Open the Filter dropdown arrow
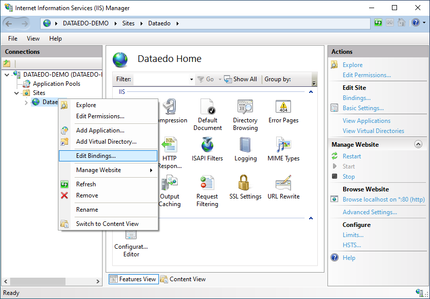Screen dimensions: 430x299 pyautogui.click(x=191, y=79)
